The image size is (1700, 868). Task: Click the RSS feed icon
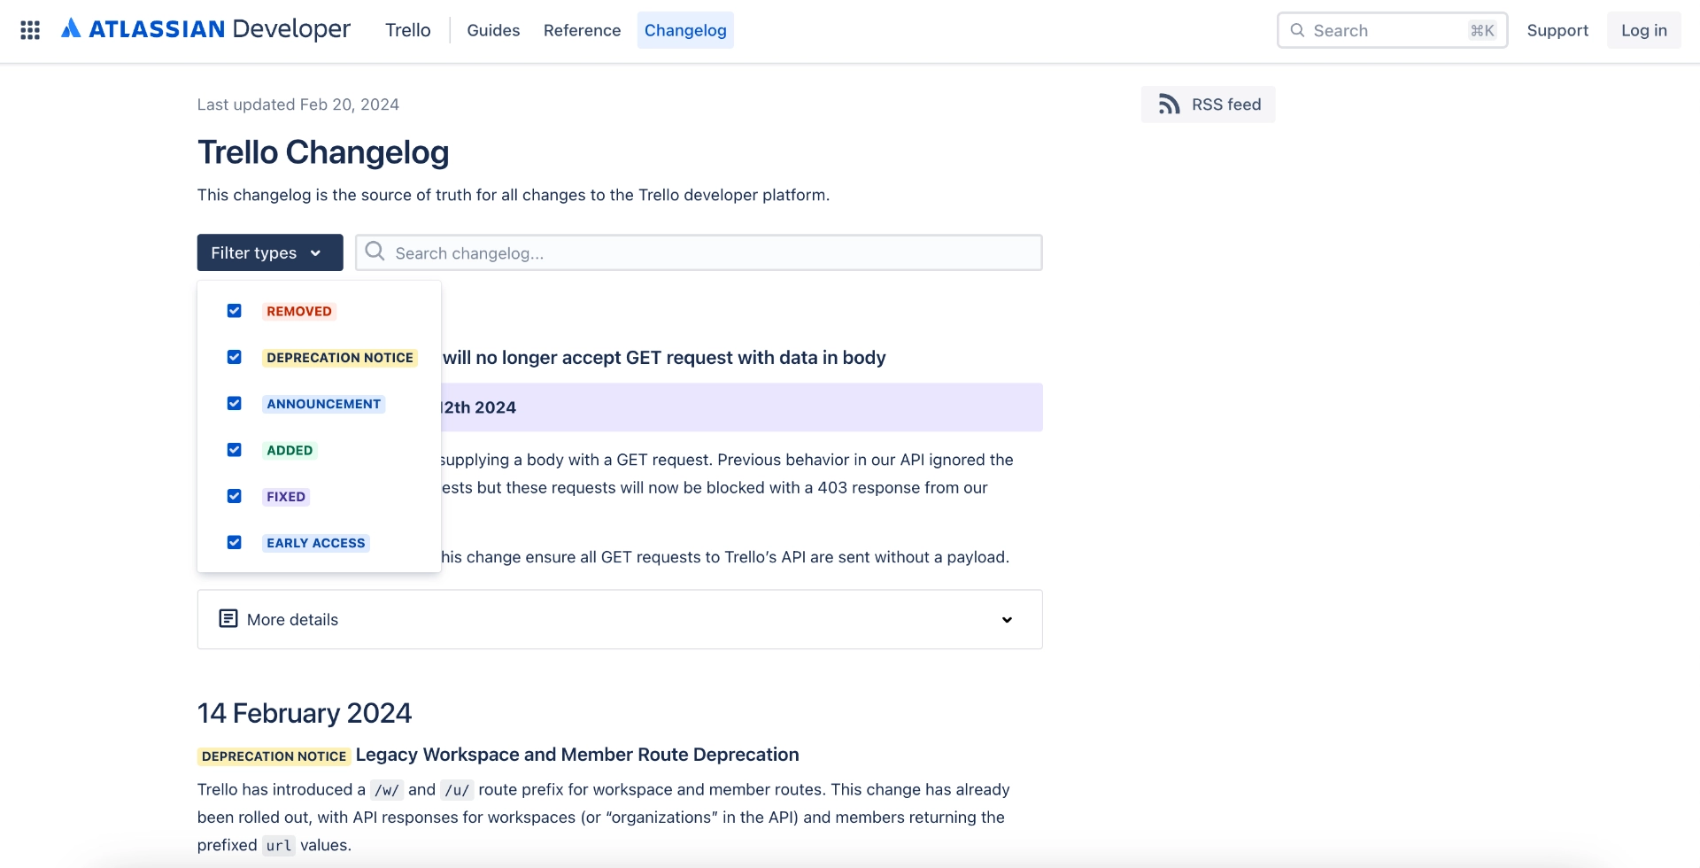click(1170, 104)
